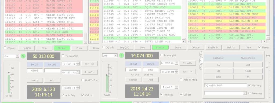Viewport: 275px width, 103px height.
Task: Select the decode line CQ DL7NX JO62
Action: (142, 8)
